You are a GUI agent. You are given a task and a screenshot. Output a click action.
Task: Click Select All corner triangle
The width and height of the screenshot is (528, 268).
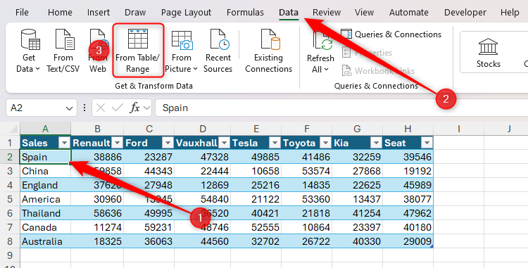point(13,129)
